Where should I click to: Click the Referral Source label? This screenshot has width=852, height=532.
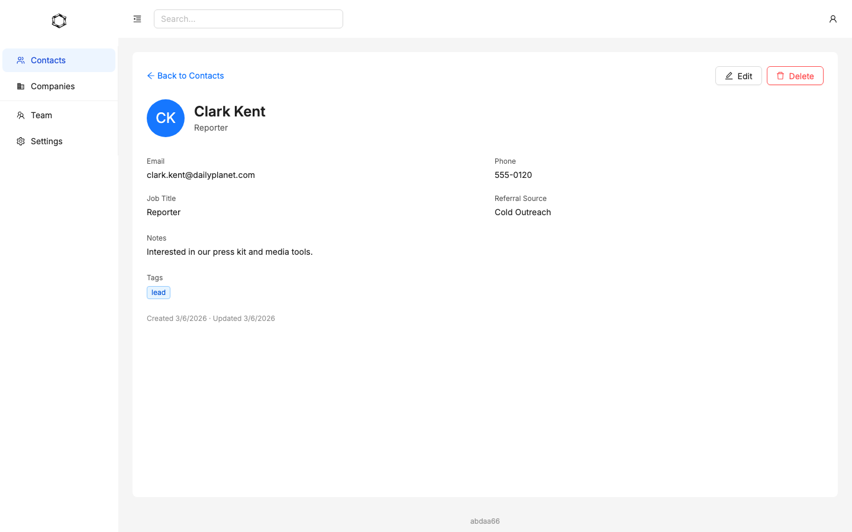point(521,199)
